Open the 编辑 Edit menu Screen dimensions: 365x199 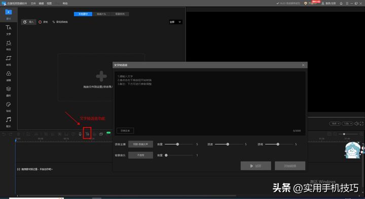41,3
